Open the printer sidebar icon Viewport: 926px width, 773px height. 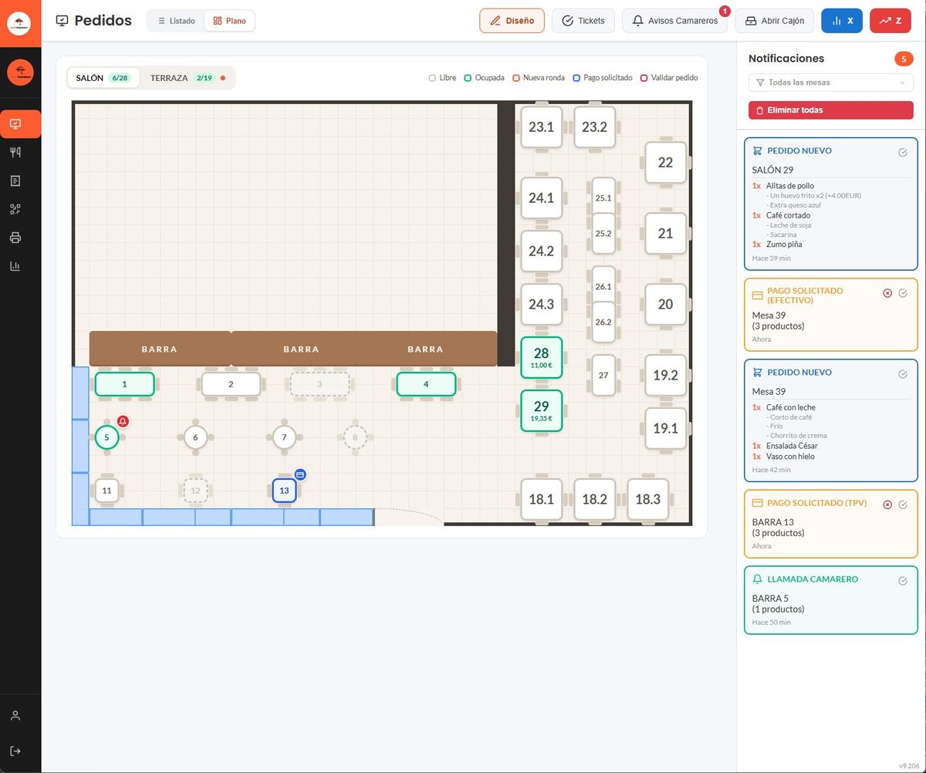pyautogui.click(x=15, y=238)
